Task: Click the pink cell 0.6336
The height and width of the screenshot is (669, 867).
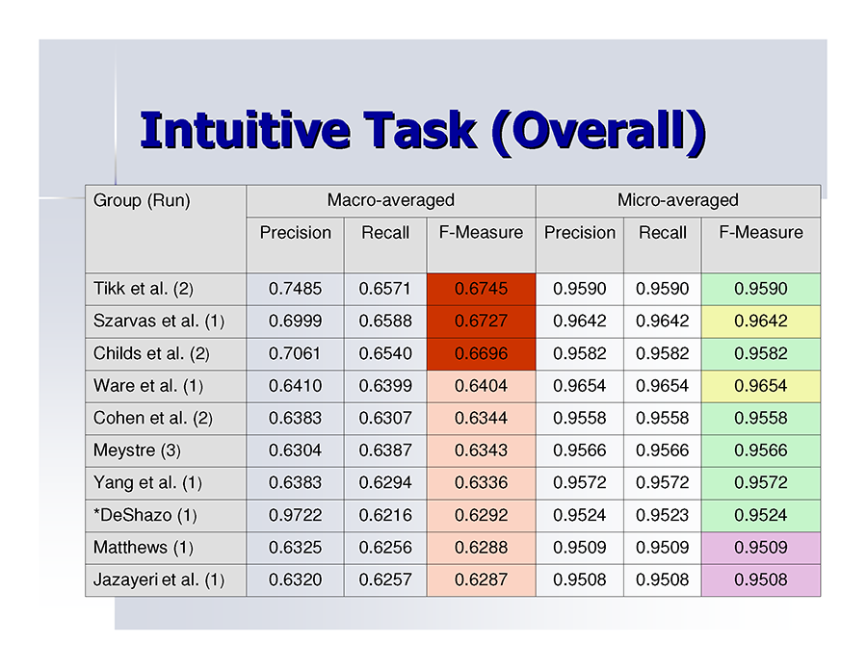Action: pyautogui.click(x=481, y=483)
